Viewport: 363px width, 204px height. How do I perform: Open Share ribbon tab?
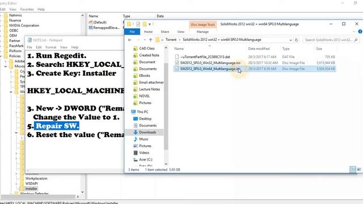point(165,32)
